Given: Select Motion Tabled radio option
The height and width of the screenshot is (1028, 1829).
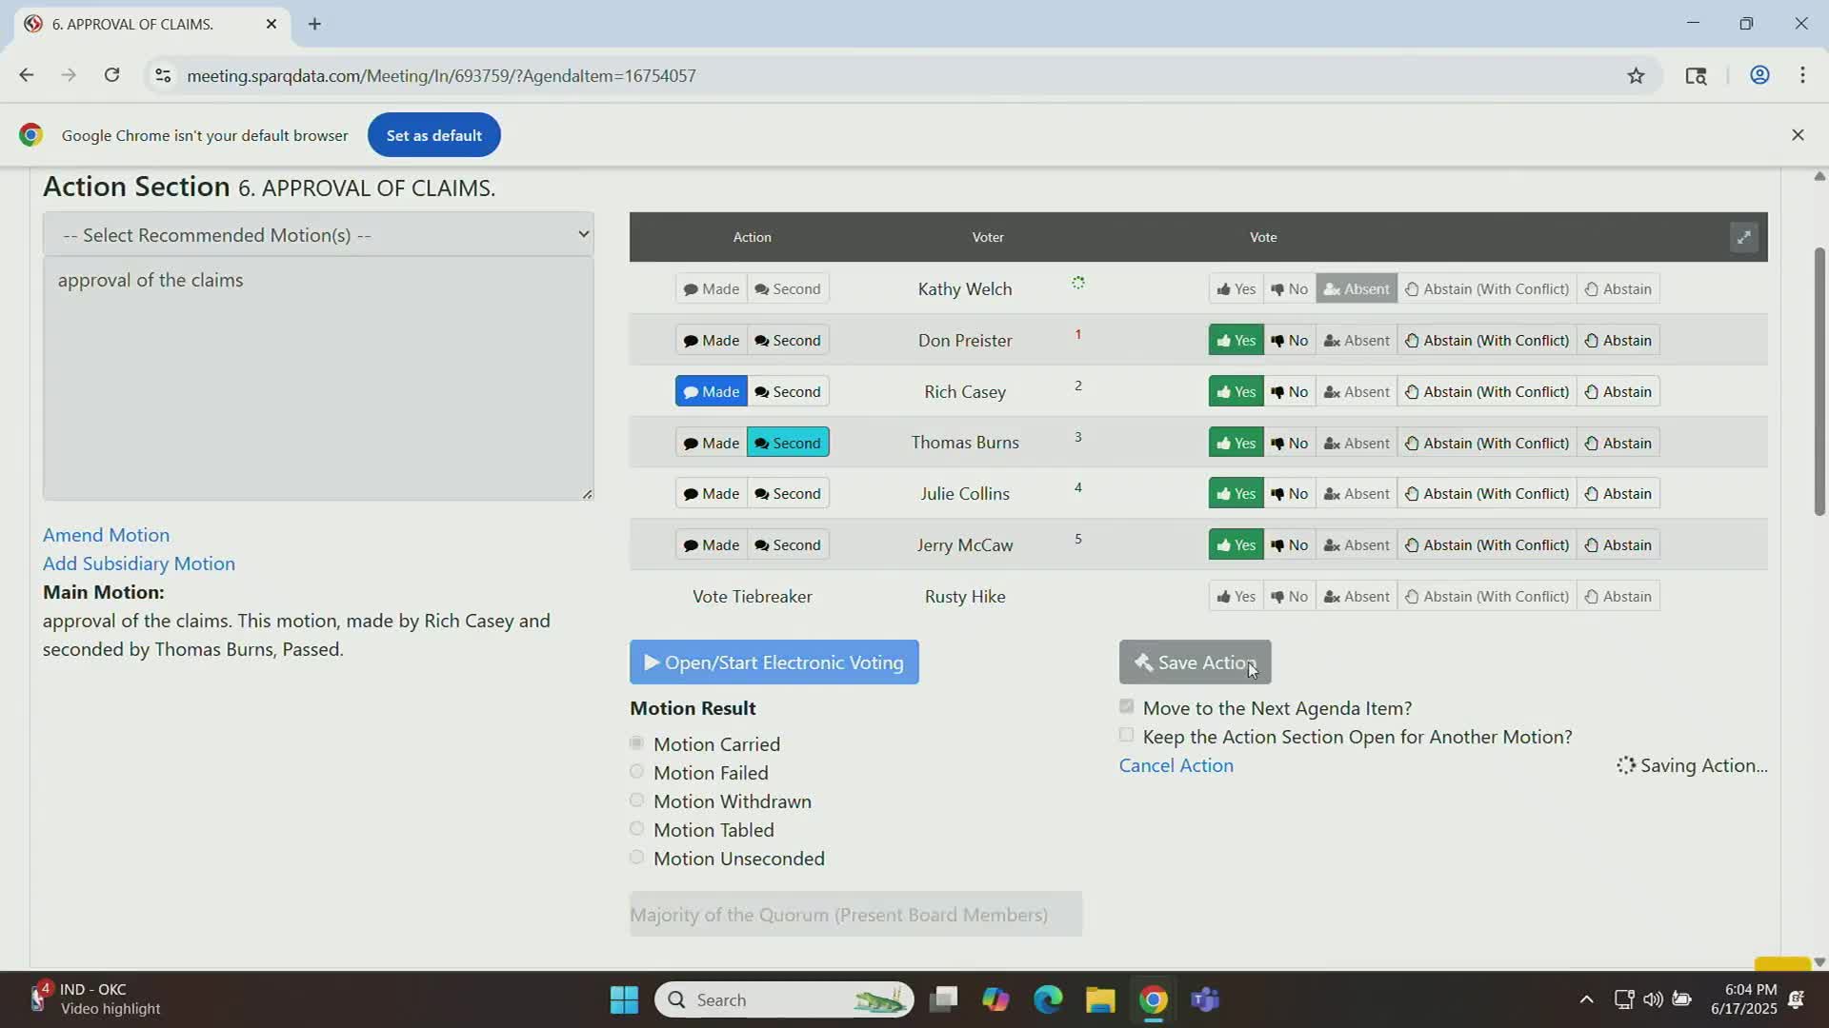Looking at the screenshot, I should tap(637, 829).
